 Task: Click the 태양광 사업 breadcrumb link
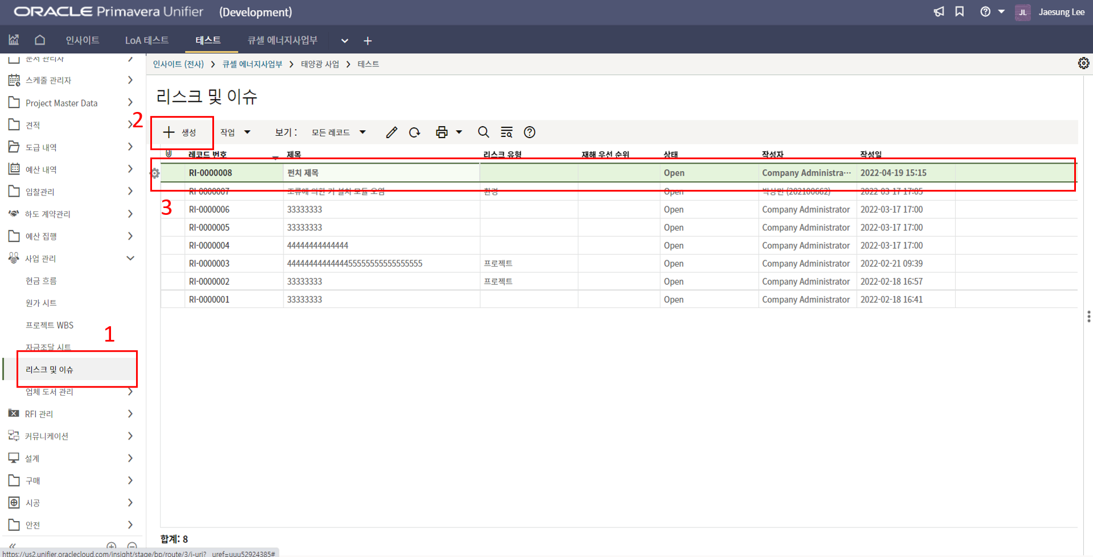click(320, 64)
